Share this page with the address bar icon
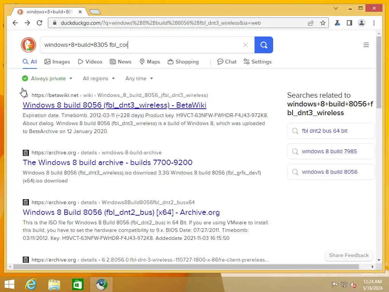Viewport: 389px width, 292px height. (x=311, y=23)
